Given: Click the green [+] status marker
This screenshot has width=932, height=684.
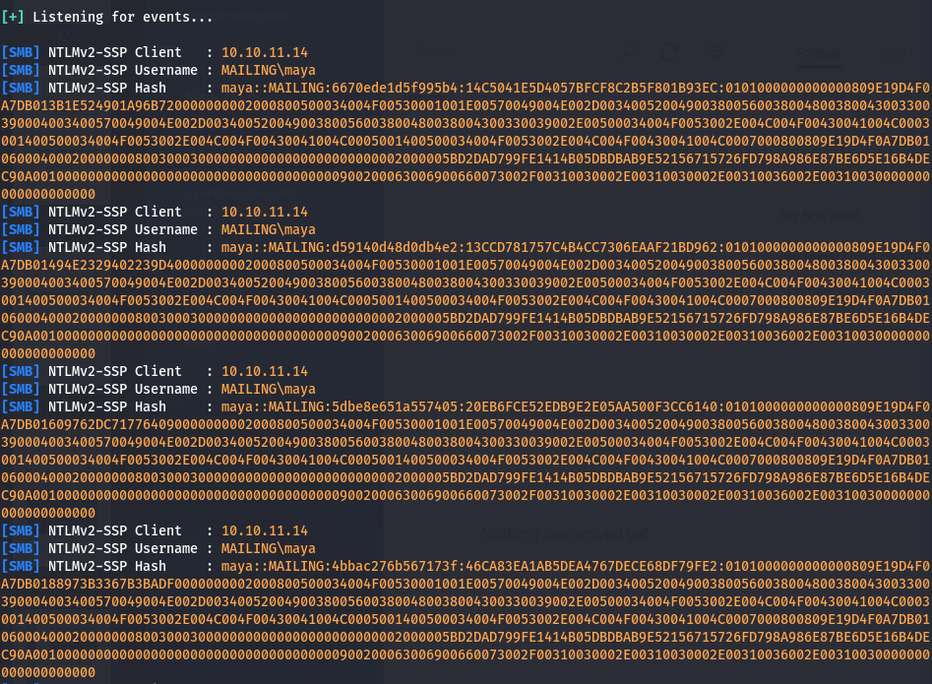Looking at the screenshot, I should [13, 18].
